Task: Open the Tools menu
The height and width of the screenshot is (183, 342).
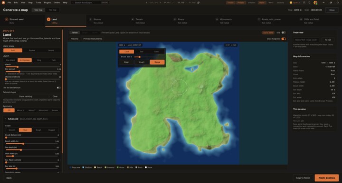Action: [x=38, y=3]
